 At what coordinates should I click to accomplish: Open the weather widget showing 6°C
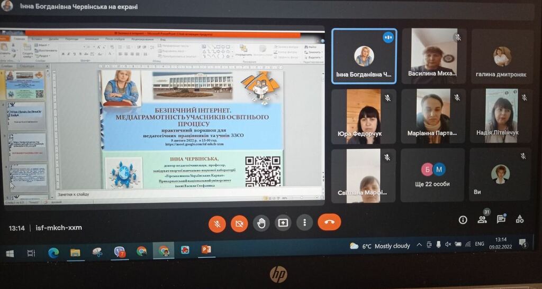(380, 246)
